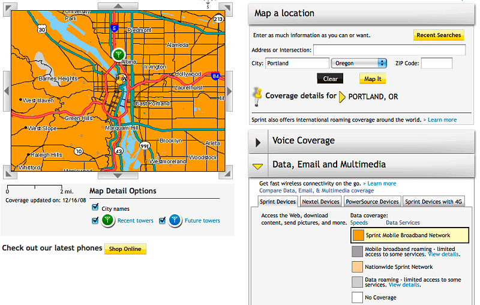Click route 99E shield on the map
Image resolution: width=480 pixels, height=305 pixels.
(145, 146)
